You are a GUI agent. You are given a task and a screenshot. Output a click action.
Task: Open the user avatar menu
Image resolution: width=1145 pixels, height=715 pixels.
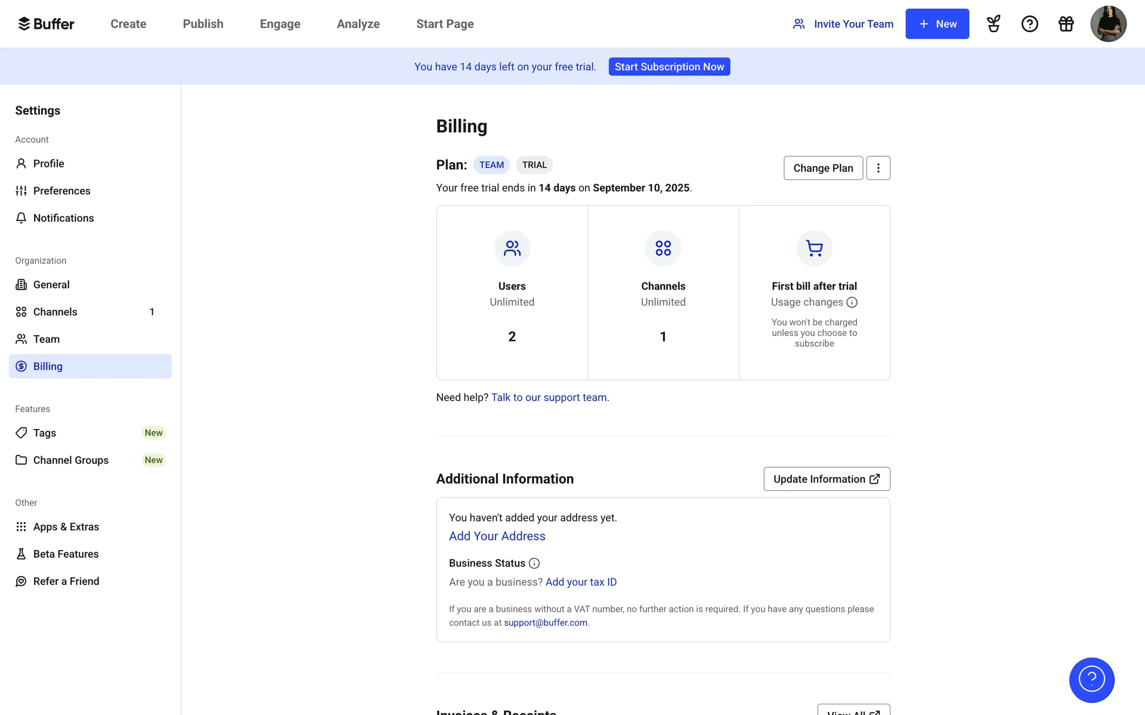click(1107, 24)
